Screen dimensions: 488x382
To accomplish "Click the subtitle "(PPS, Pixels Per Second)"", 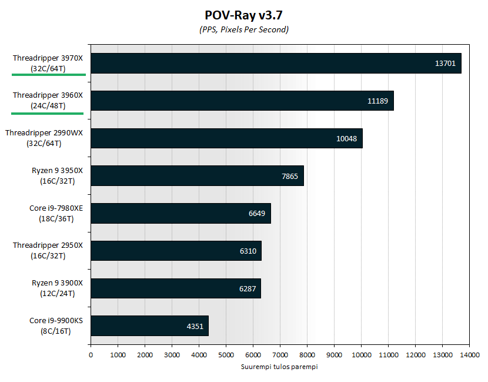I will [x=243, y=29].
